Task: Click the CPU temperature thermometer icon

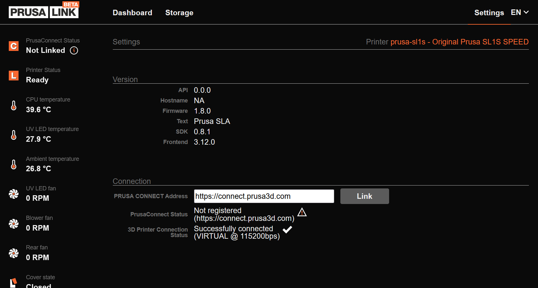Action: click(x=14, y=105)
